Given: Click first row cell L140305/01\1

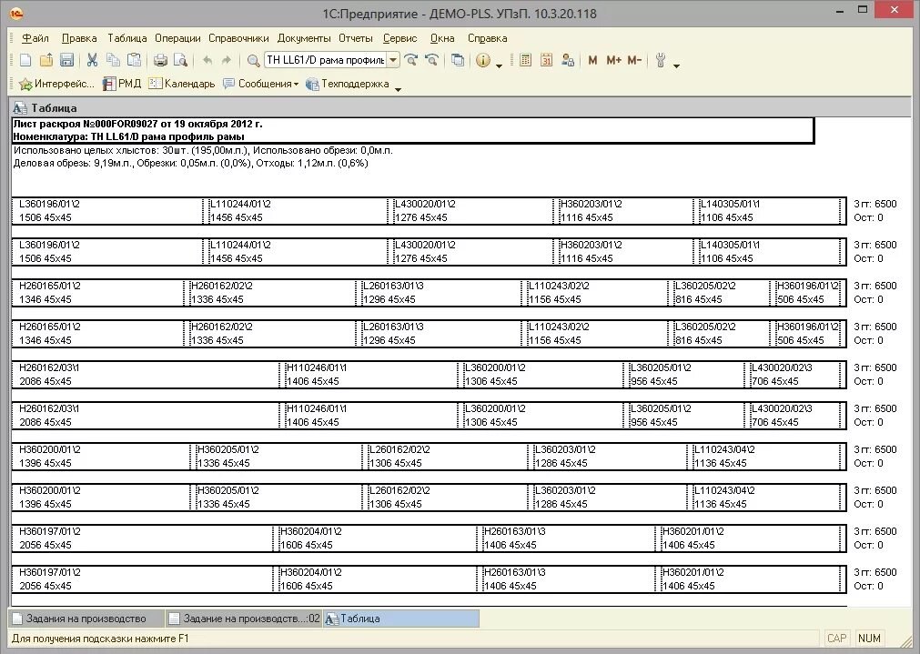Looking at the screenshot, I should tap(767, 210).
